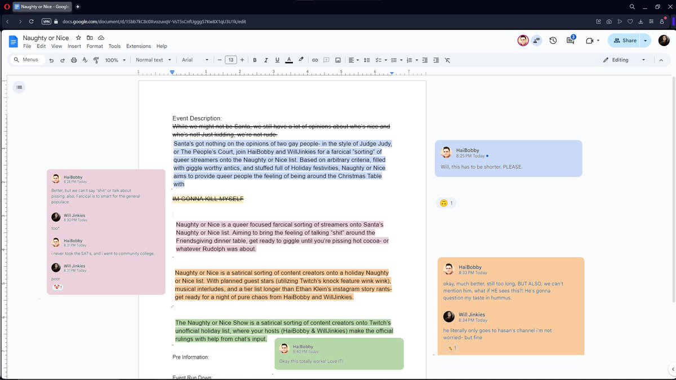Open the arrow next to Share
This screenshot has width=676, height=380.
pos(646,41)
